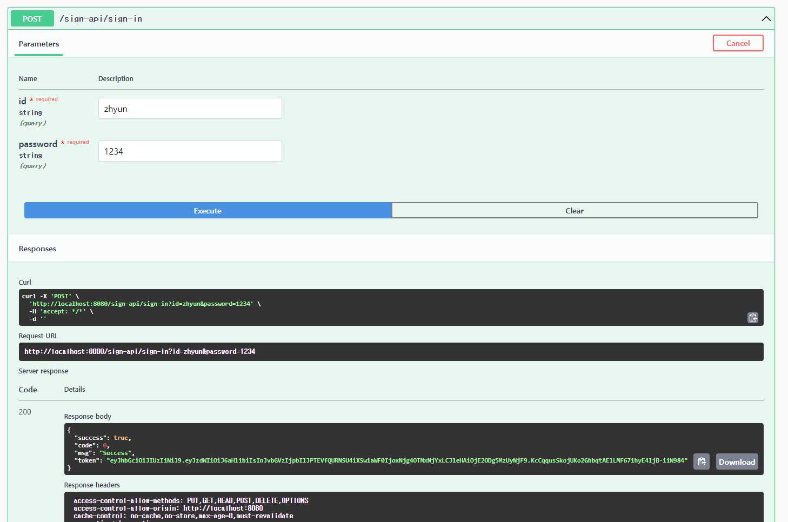
Task: Click the "msg": "Success" line
Action: pos(104,453)
